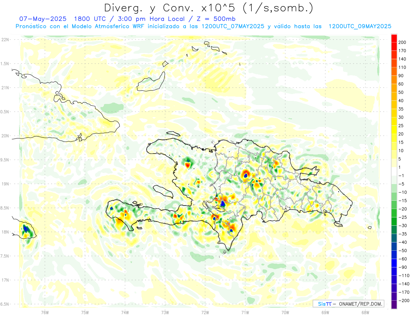This screenshot has width=410, height=317.
Task: Click the longitude label 72W
Action: (x=205, y=312)
